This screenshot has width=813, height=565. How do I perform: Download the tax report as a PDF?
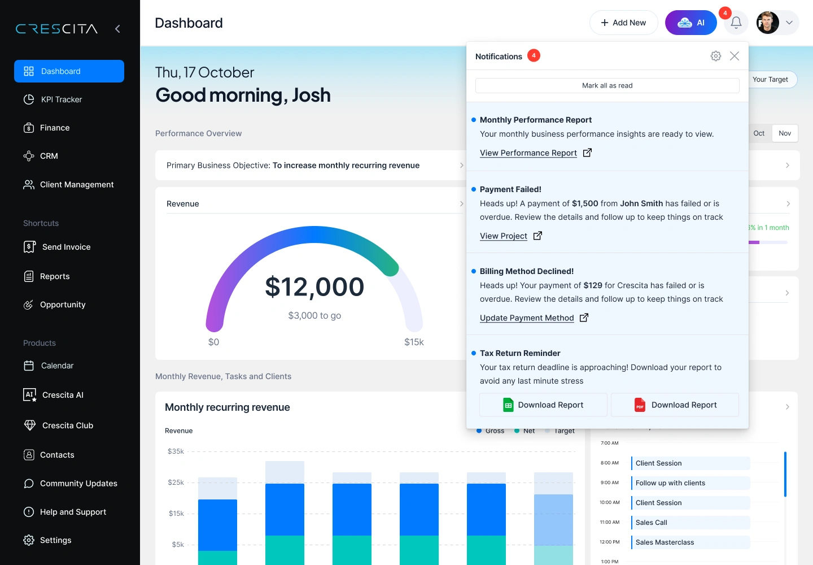pyautogui.click(x=675, y=405)
